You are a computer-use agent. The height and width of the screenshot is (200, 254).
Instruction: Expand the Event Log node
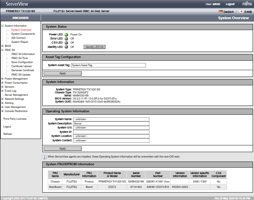pyautogui.click(x=2, y=91)
